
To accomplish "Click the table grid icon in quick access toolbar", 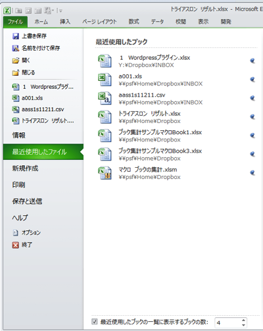I will tap(38, 11).
